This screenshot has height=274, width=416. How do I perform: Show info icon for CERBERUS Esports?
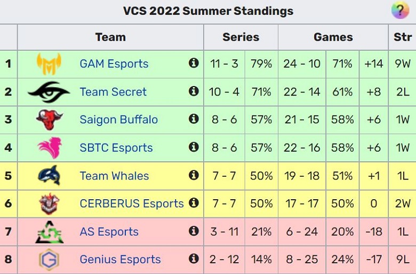click(x=194, y=203)
